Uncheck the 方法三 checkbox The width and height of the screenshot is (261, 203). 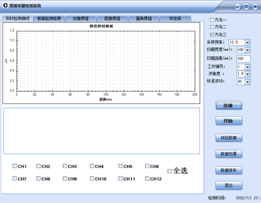pyautogui.click(x=212, y=35)
